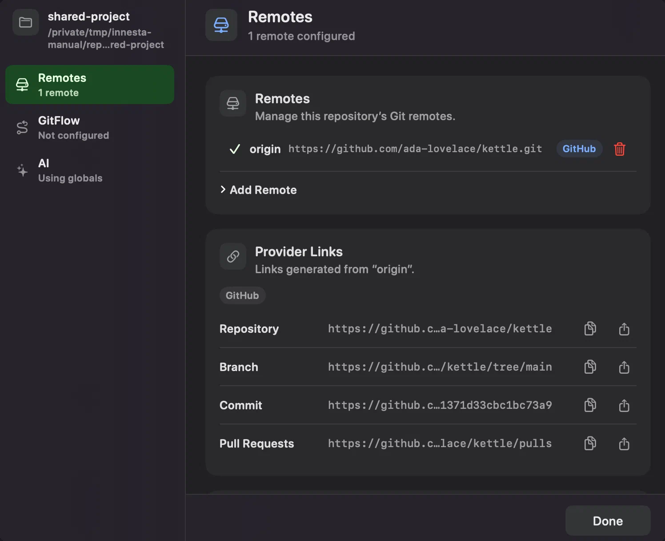Click 'Manage this repository's Git remotes.' text

point(355,116)
